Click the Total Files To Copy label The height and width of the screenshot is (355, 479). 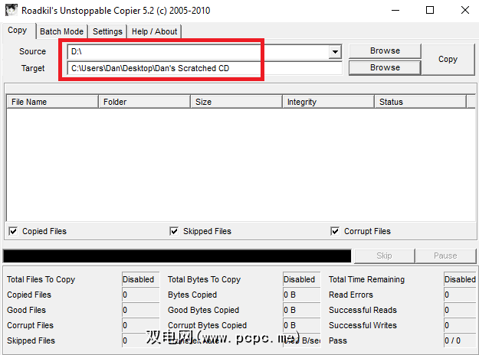41,279
